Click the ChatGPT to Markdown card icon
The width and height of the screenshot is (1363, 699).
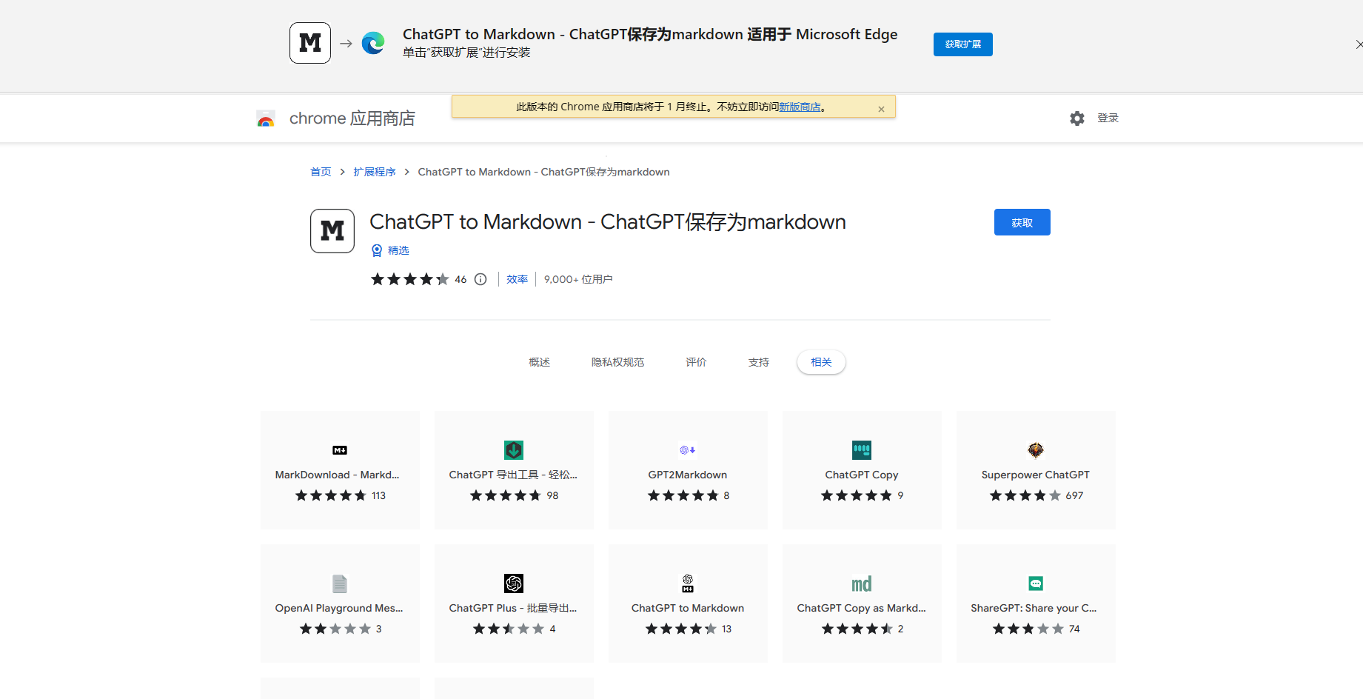[688, 583]
